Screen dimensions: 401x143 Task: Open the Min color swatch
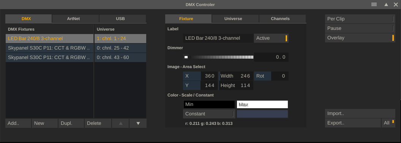[x=209, y=104]
